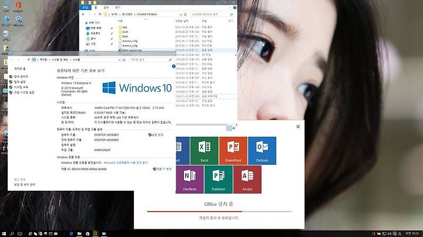Image resolution: width=423 pixels, height=237 pixels.
Task: Click Documents in Explorer navigation pane
Action: point(91,39)
